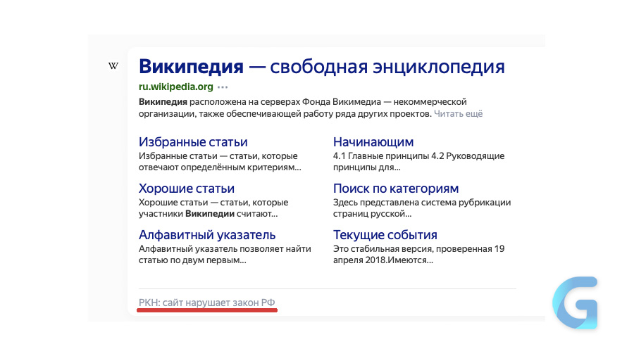Click the text Алфавитный указатель позволяет найти
The width and height of the screenshot is (634, 356).
pos(225,248)
